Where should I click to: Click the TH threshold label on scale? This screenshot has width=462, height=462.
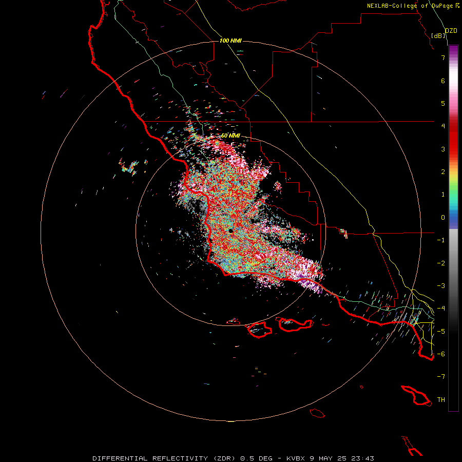click(x=441, y=400)
